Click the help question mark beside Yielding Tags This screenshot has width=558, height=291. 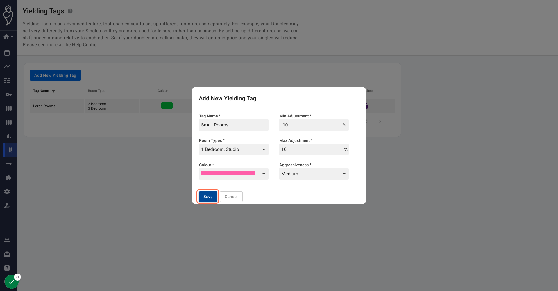click(x=70, y=11)
